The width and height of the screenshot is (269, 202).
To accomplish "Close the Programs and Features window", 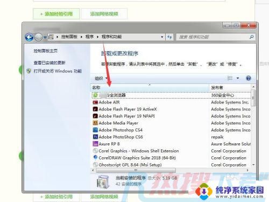I will click(x=249, y=25).
